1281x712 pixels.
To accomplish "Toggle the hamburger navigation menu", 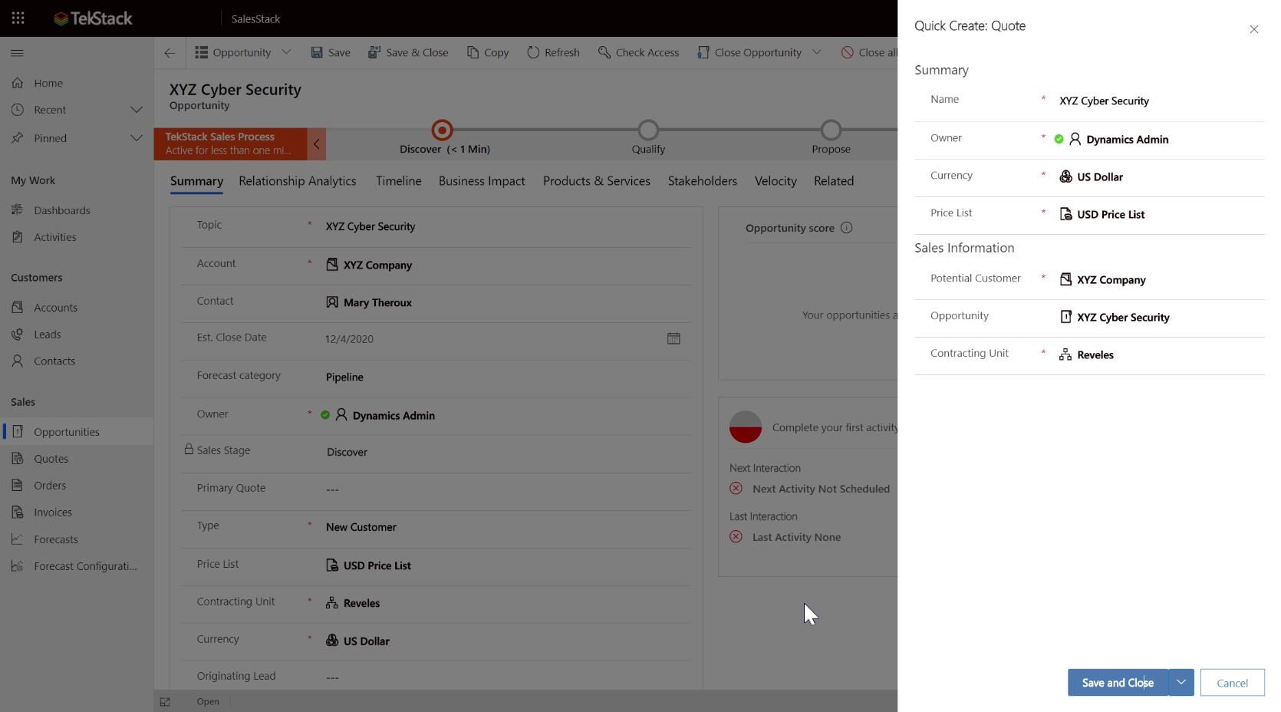I will pyautogui.click(x=17, y=53).
